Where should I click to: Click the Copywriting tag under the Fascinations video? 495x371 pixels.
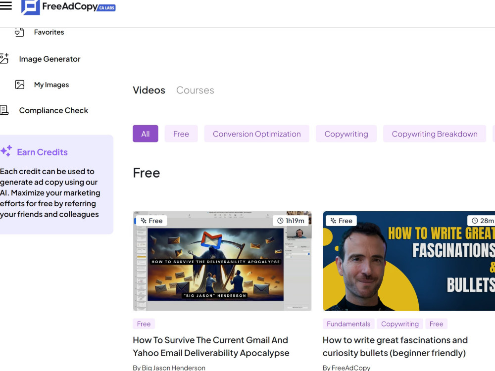click(399, 324)
